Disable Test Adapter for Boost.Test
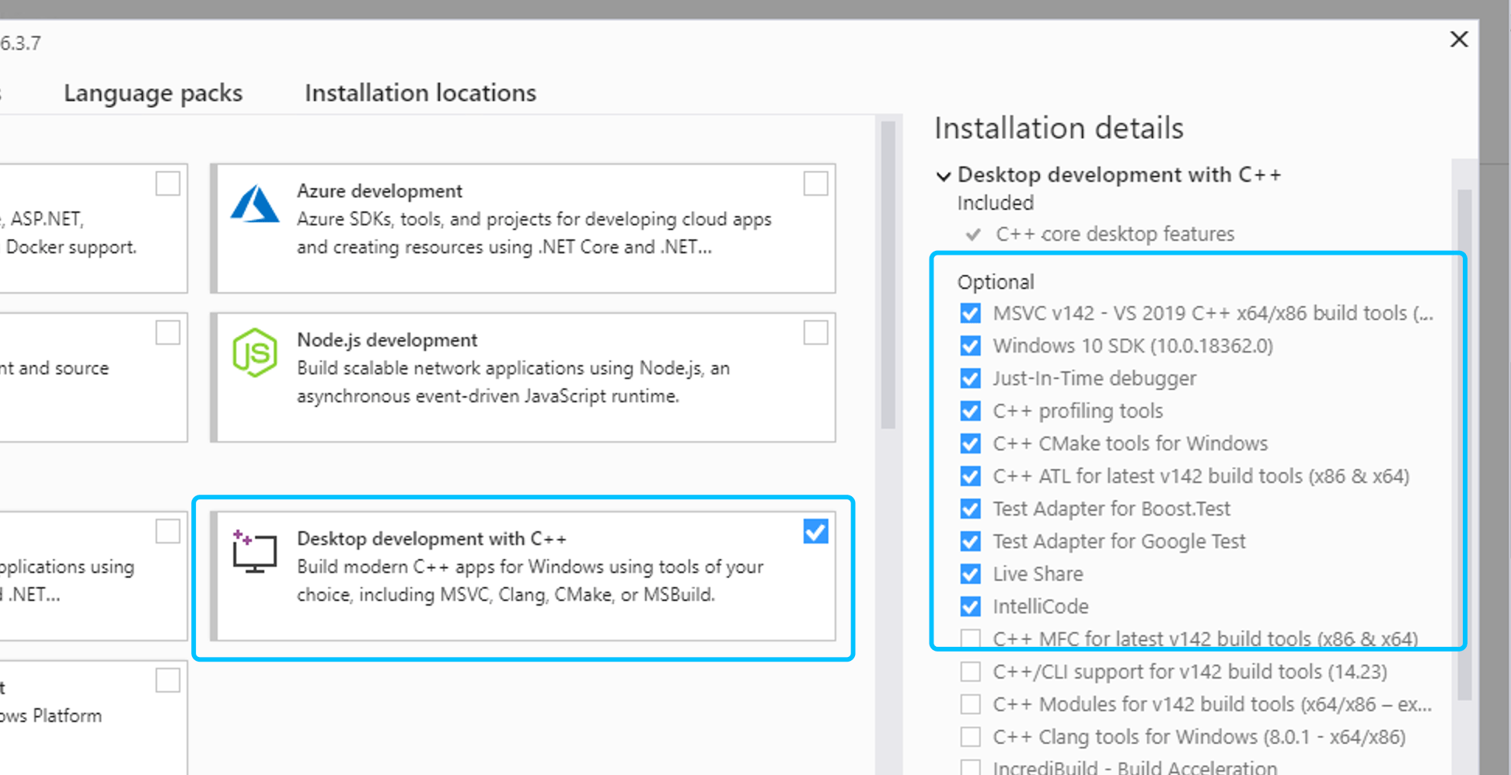The image size is (1511, 775). 970,509
